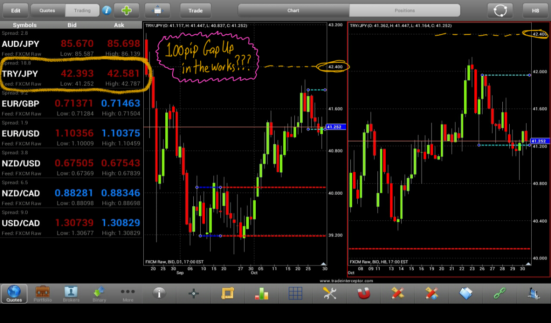Screen dimensions: 551x323
Task: Select the edit drawings pencil tool
Action: coord(432,293)
